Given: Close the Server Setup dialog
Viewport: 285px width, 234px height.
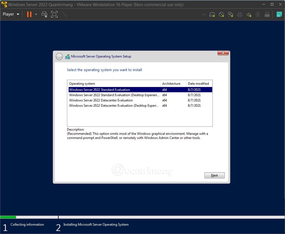Looking at the screenshot, I should point(223,53).
